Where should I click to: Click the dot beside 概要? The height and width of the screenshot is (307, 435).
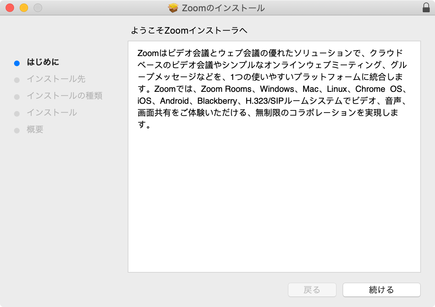pyautogui.click(x=16, y=130)
